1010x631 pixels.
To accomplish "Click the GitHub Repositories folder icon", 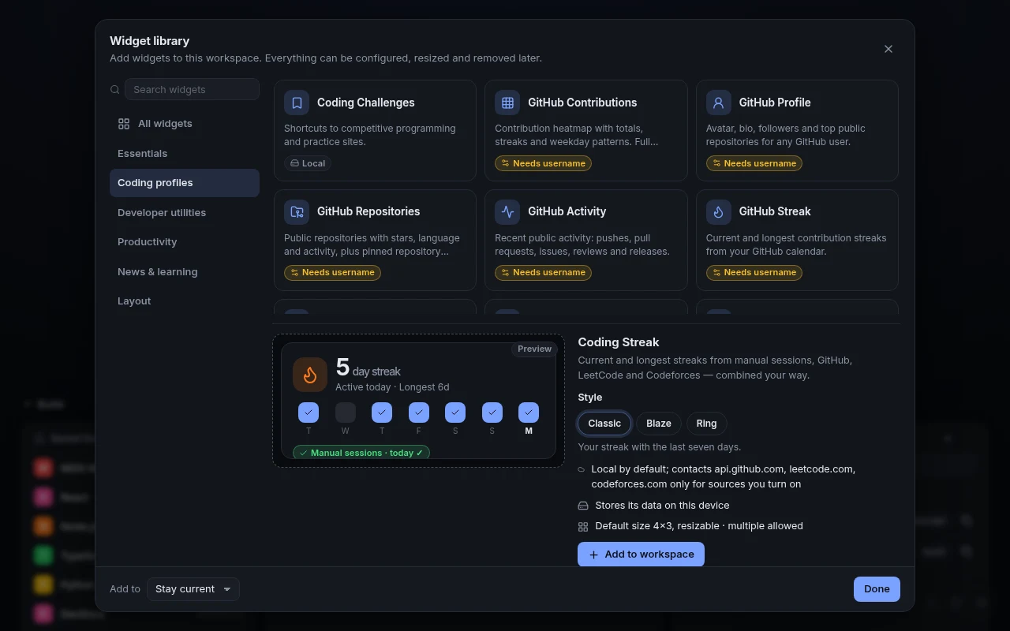I will pos(297,211).
